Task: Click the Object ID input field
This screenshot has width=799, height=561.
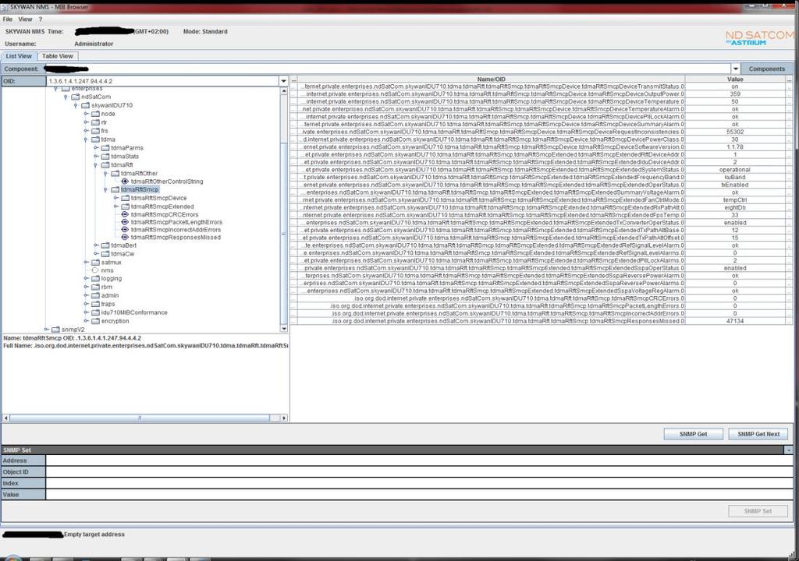Action: pos(419,472)
